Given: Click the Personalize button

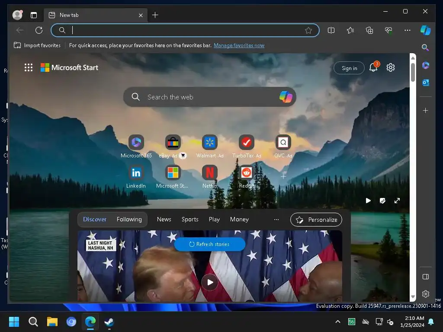Looking at the screenshot, I should 316,220.
